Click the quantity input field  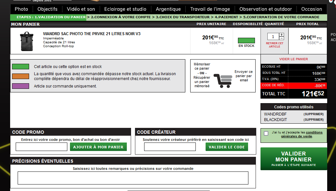coord(273,36)
